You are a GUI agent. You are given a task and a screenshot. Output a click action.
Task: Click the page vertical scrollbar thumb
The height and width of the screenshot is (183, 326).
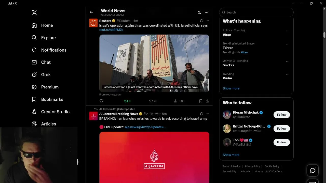point(324,35)
